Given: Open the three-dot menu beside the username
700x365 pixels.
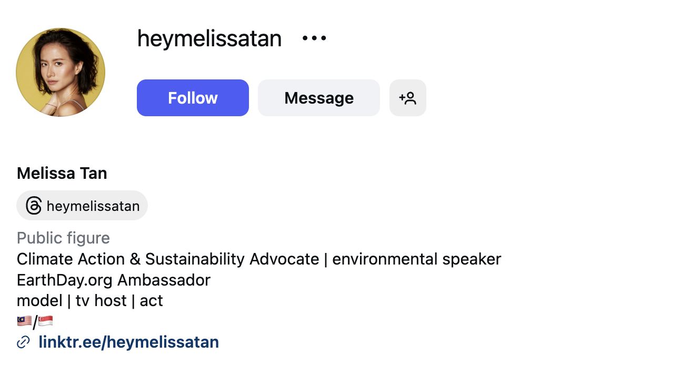Looking at the screenshot, I should point(313,37).
